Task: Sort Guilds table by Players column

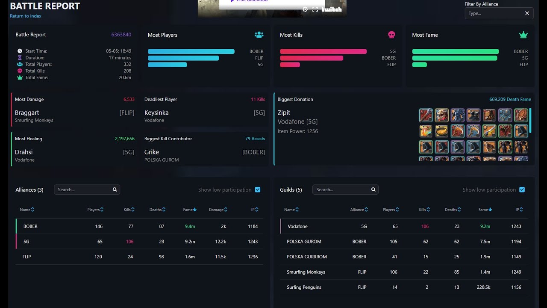Action: tap(391, 210)
